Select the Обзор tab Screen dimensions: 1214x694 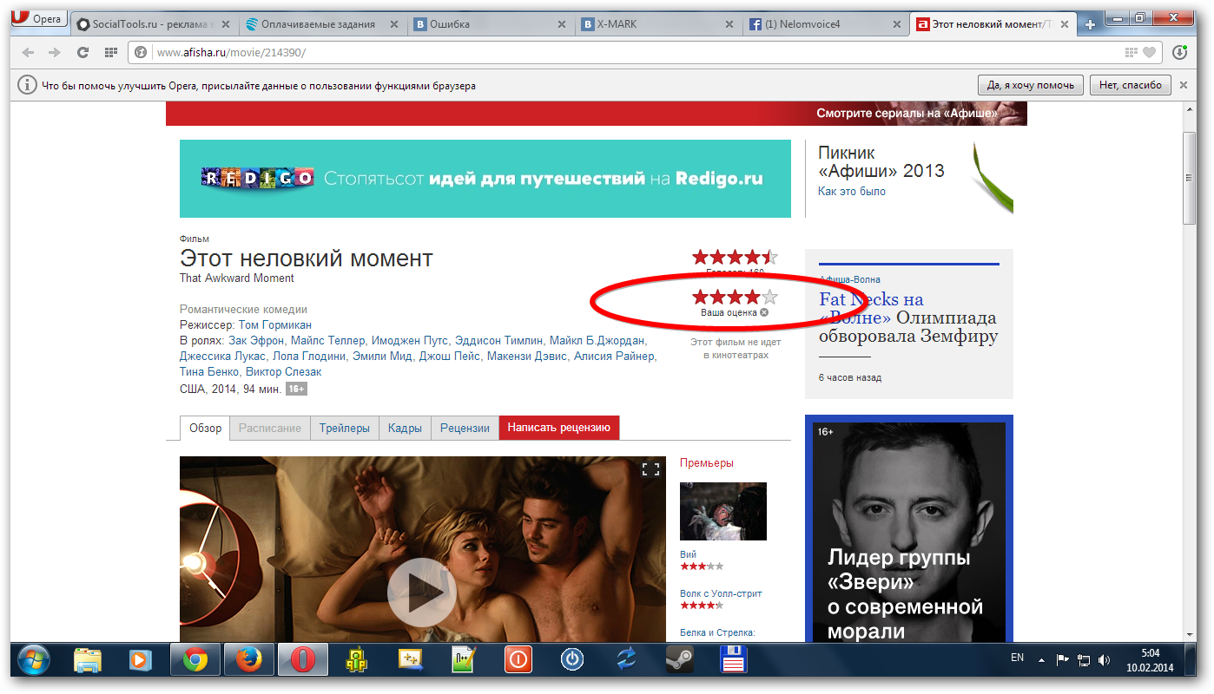205,428
